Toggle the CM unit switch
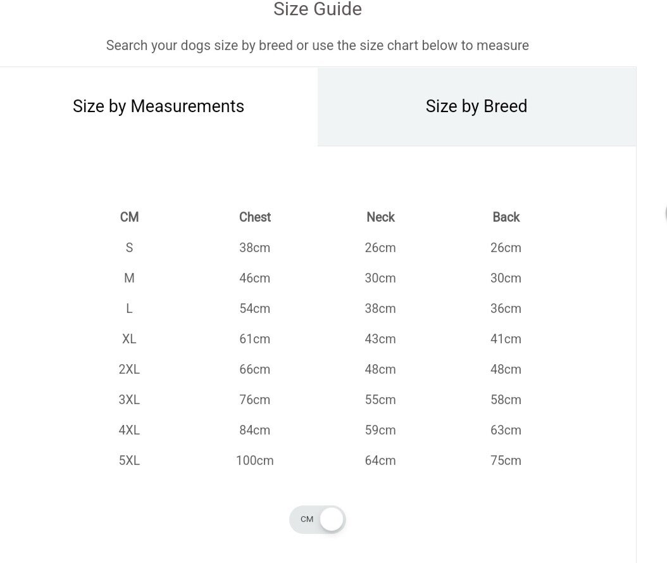 click(318, 519)
